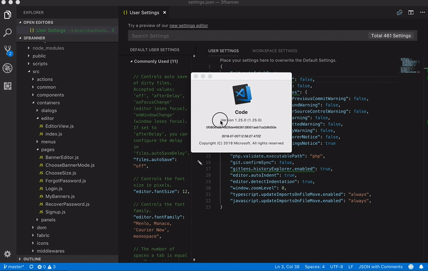
Task: Collapse the OPEN EDITORS section
Action: click(x=20, y=23)
